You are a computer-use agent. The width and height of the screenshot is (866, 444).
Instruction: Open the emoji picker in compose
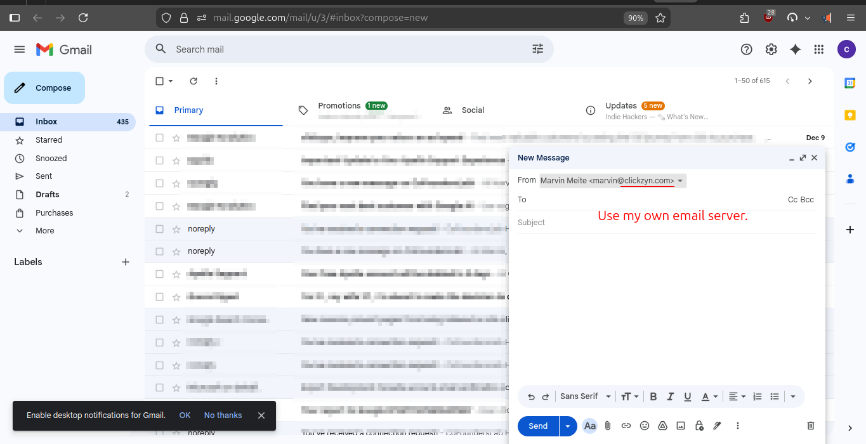click(645, 426)
